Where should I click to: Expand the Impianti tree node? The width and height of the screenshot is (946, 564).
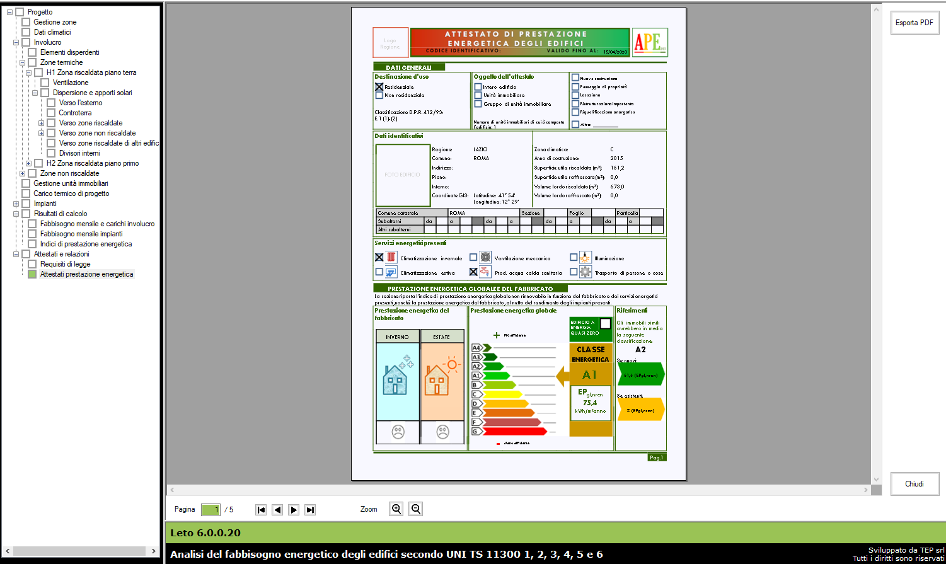[x=16, y=204]
